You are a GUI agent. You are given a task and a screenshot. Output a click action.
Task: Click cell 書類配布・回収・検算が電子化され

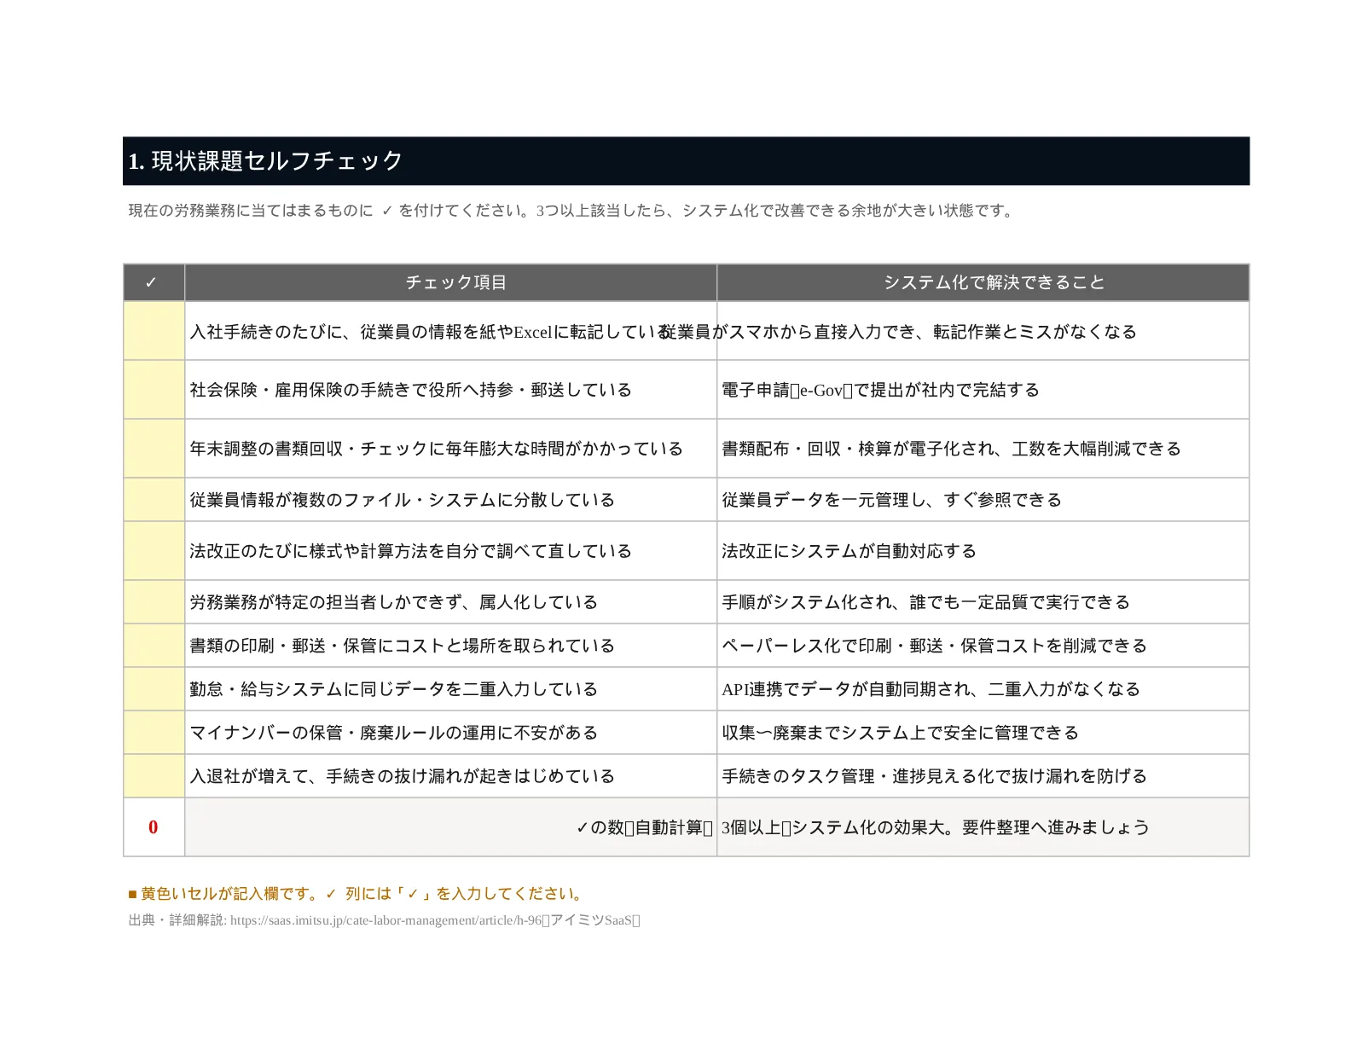[x=983, y=449]
